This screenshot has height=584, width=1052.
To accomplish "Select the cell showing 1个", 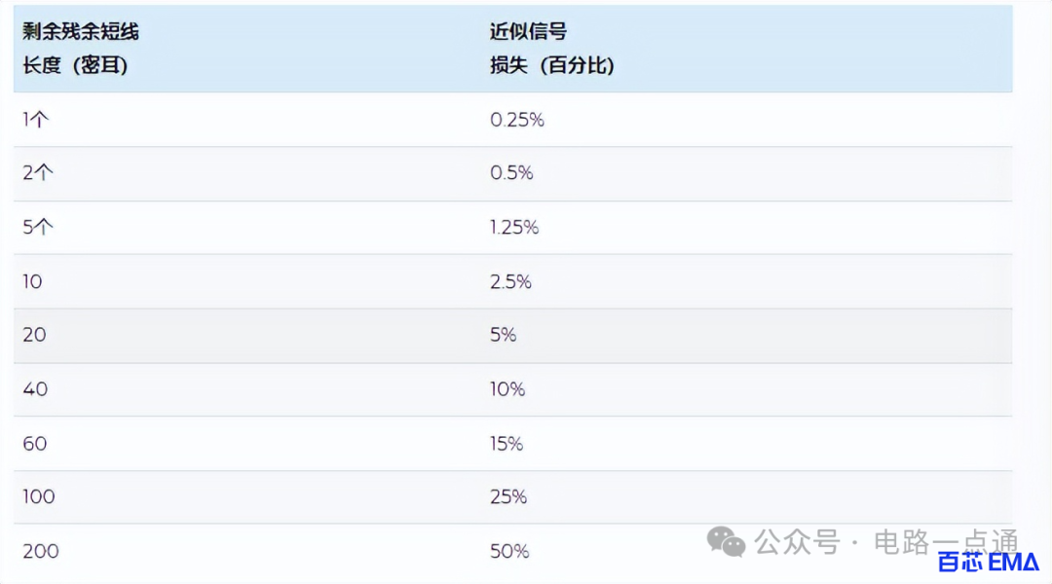I will click(x=36, y=120).
